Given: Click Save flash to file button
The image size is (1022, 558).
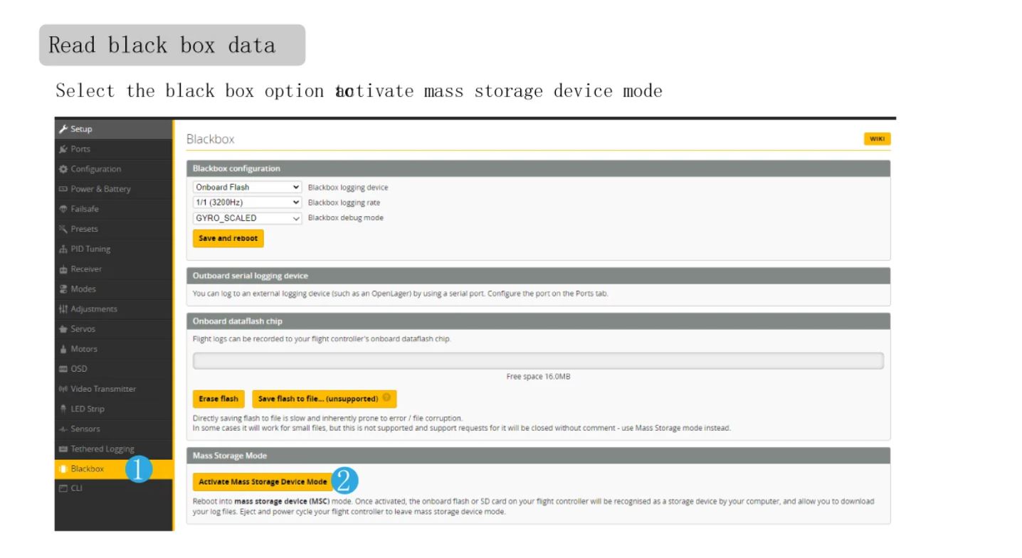Looking at the screenshot, I should pos(324,399).
